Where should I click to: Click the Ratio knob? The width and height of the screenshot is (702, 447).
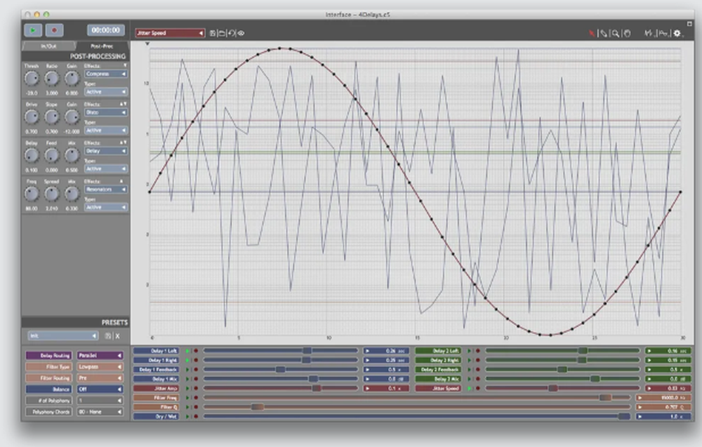click(x=51, y=79)
